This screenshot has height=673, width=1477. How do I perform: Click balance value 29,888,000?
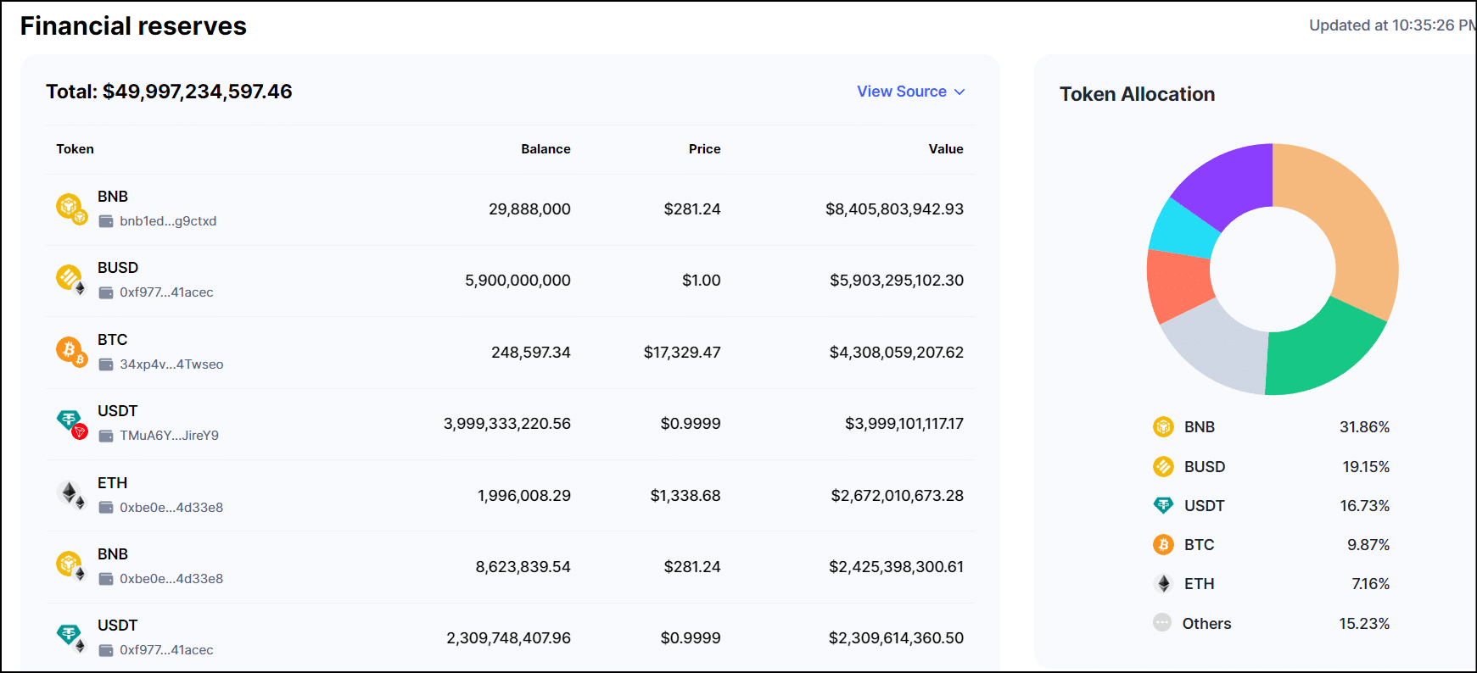pos(529,209)
